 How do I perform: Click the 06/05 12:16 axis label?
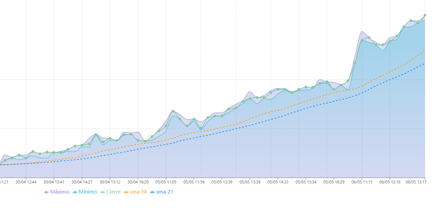tap(390, 182)
